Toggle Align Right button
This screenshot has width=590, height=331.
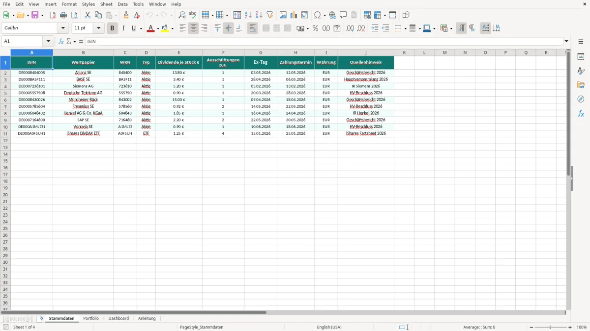pos(204,28)
